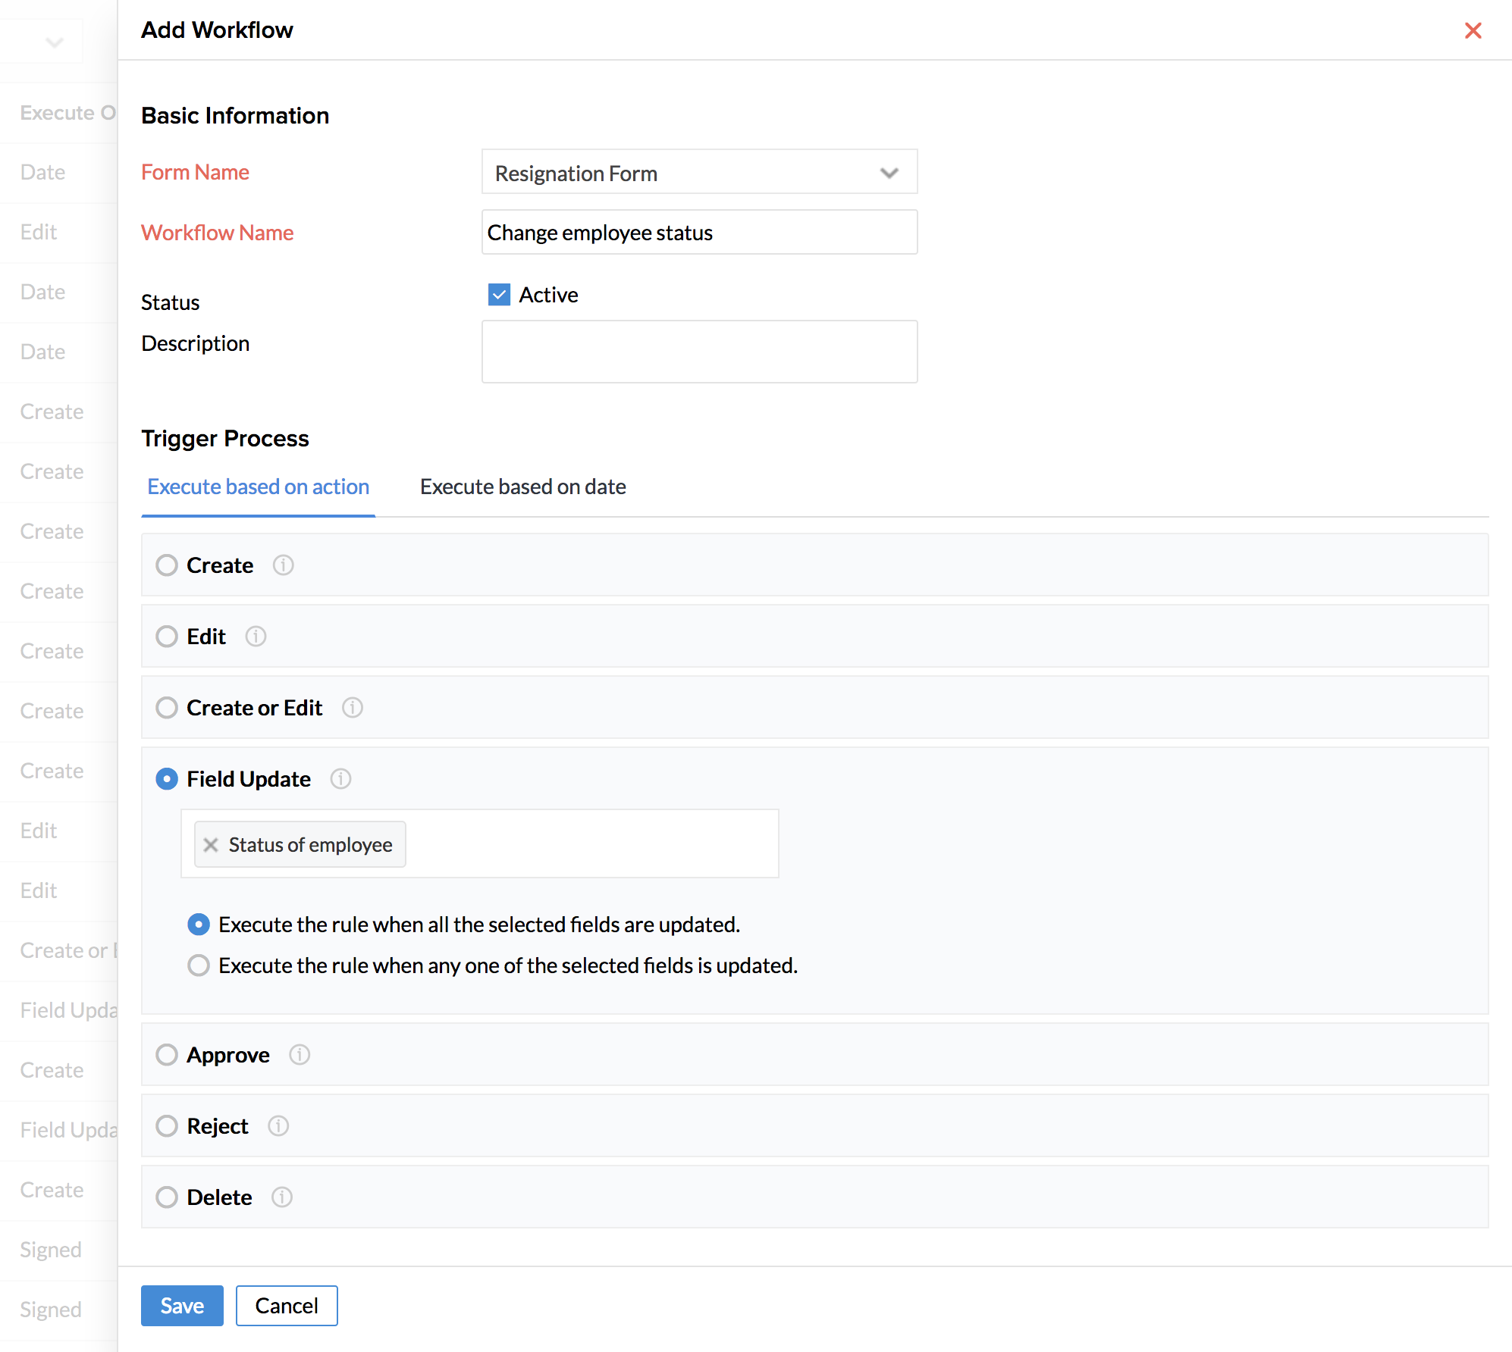Switch to Execute based on date tab

point(522,487)
